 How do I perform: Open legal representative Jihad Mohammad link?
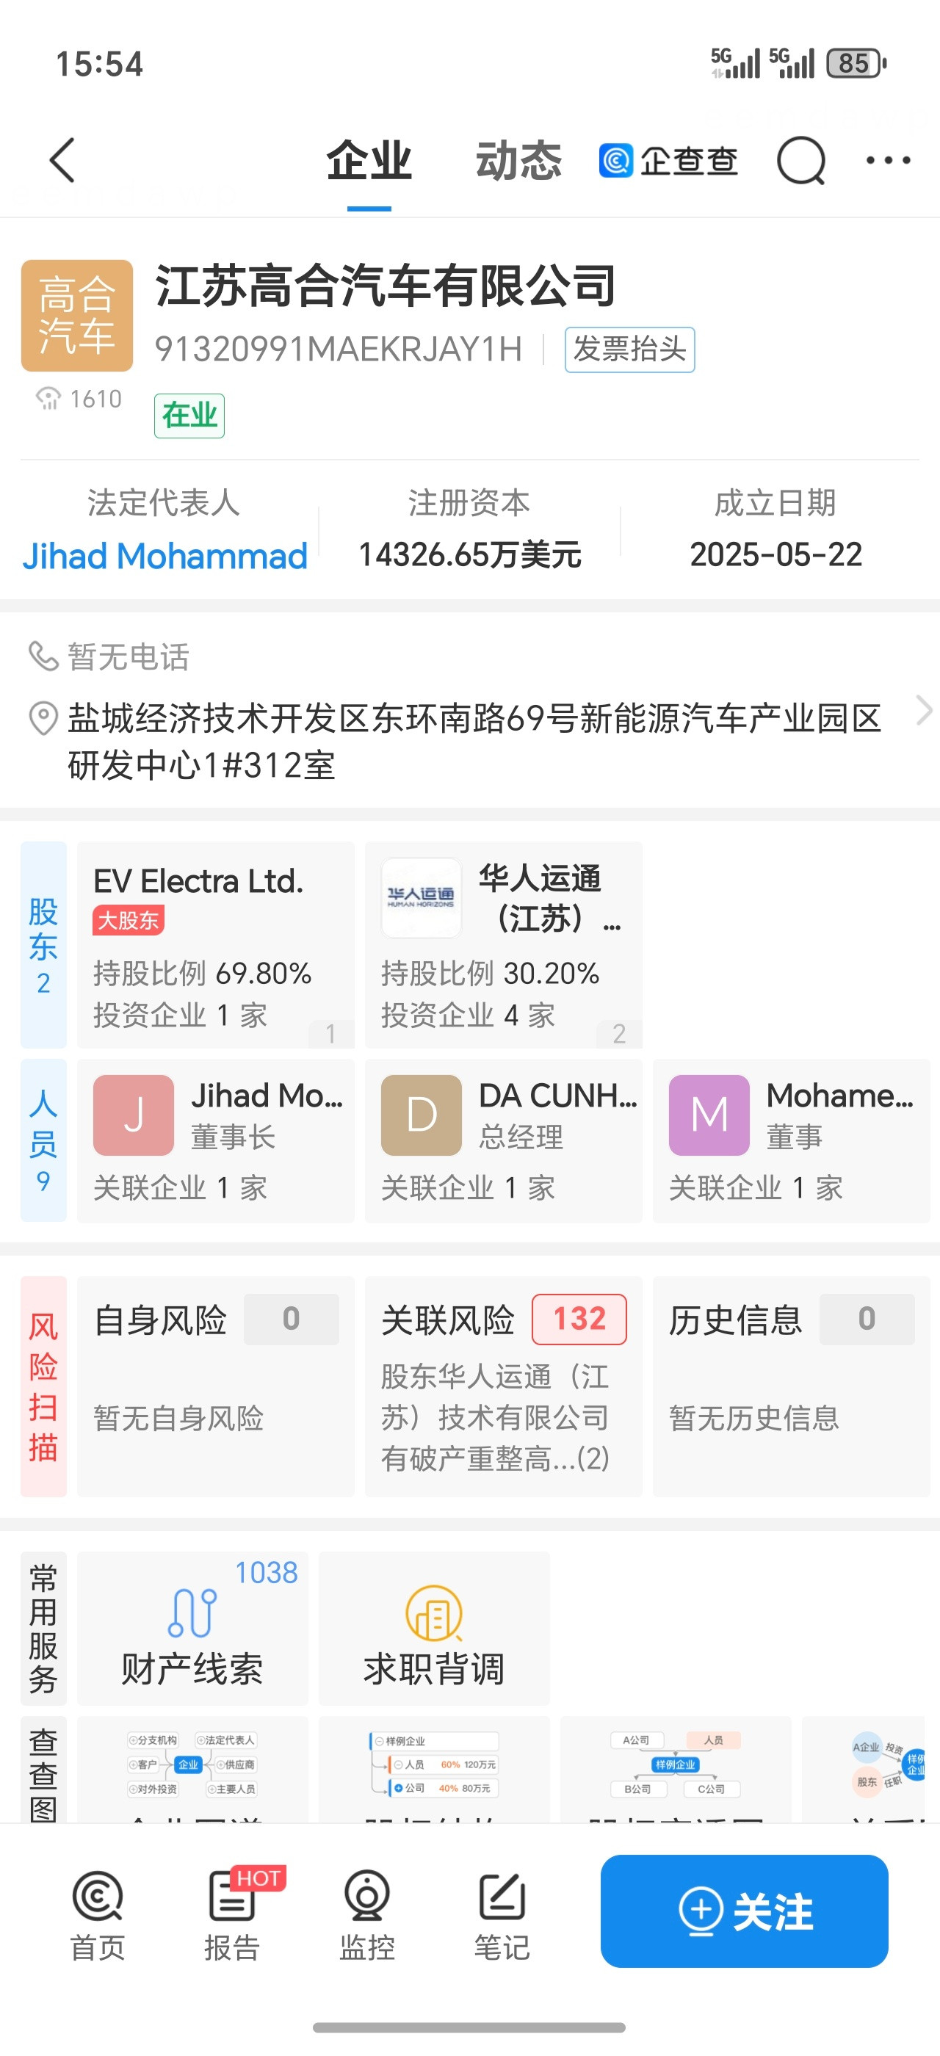(x=164, y=556)
